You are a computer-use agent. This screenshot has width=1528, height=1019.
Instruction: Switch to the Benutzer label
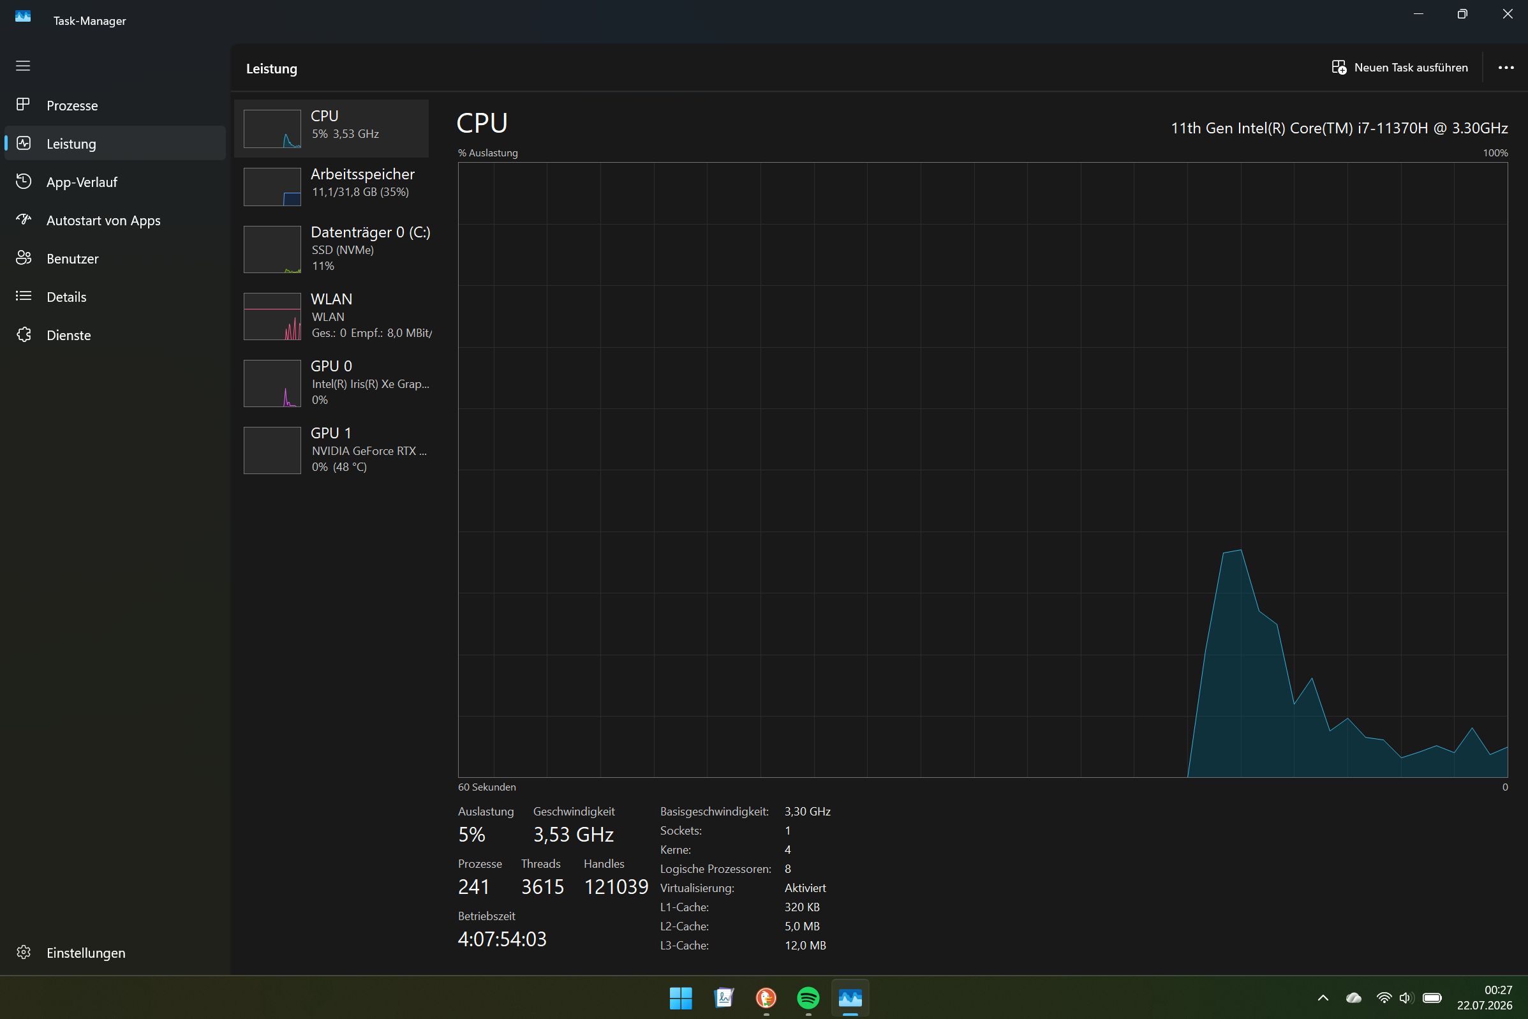click(73, 258)
